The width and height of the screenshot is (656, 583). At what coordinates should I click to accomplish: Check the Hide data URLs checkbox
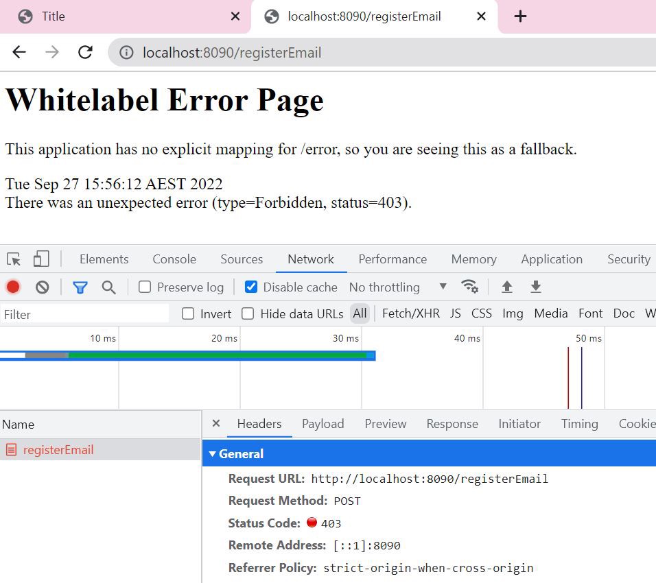click(x=248, y=313)
